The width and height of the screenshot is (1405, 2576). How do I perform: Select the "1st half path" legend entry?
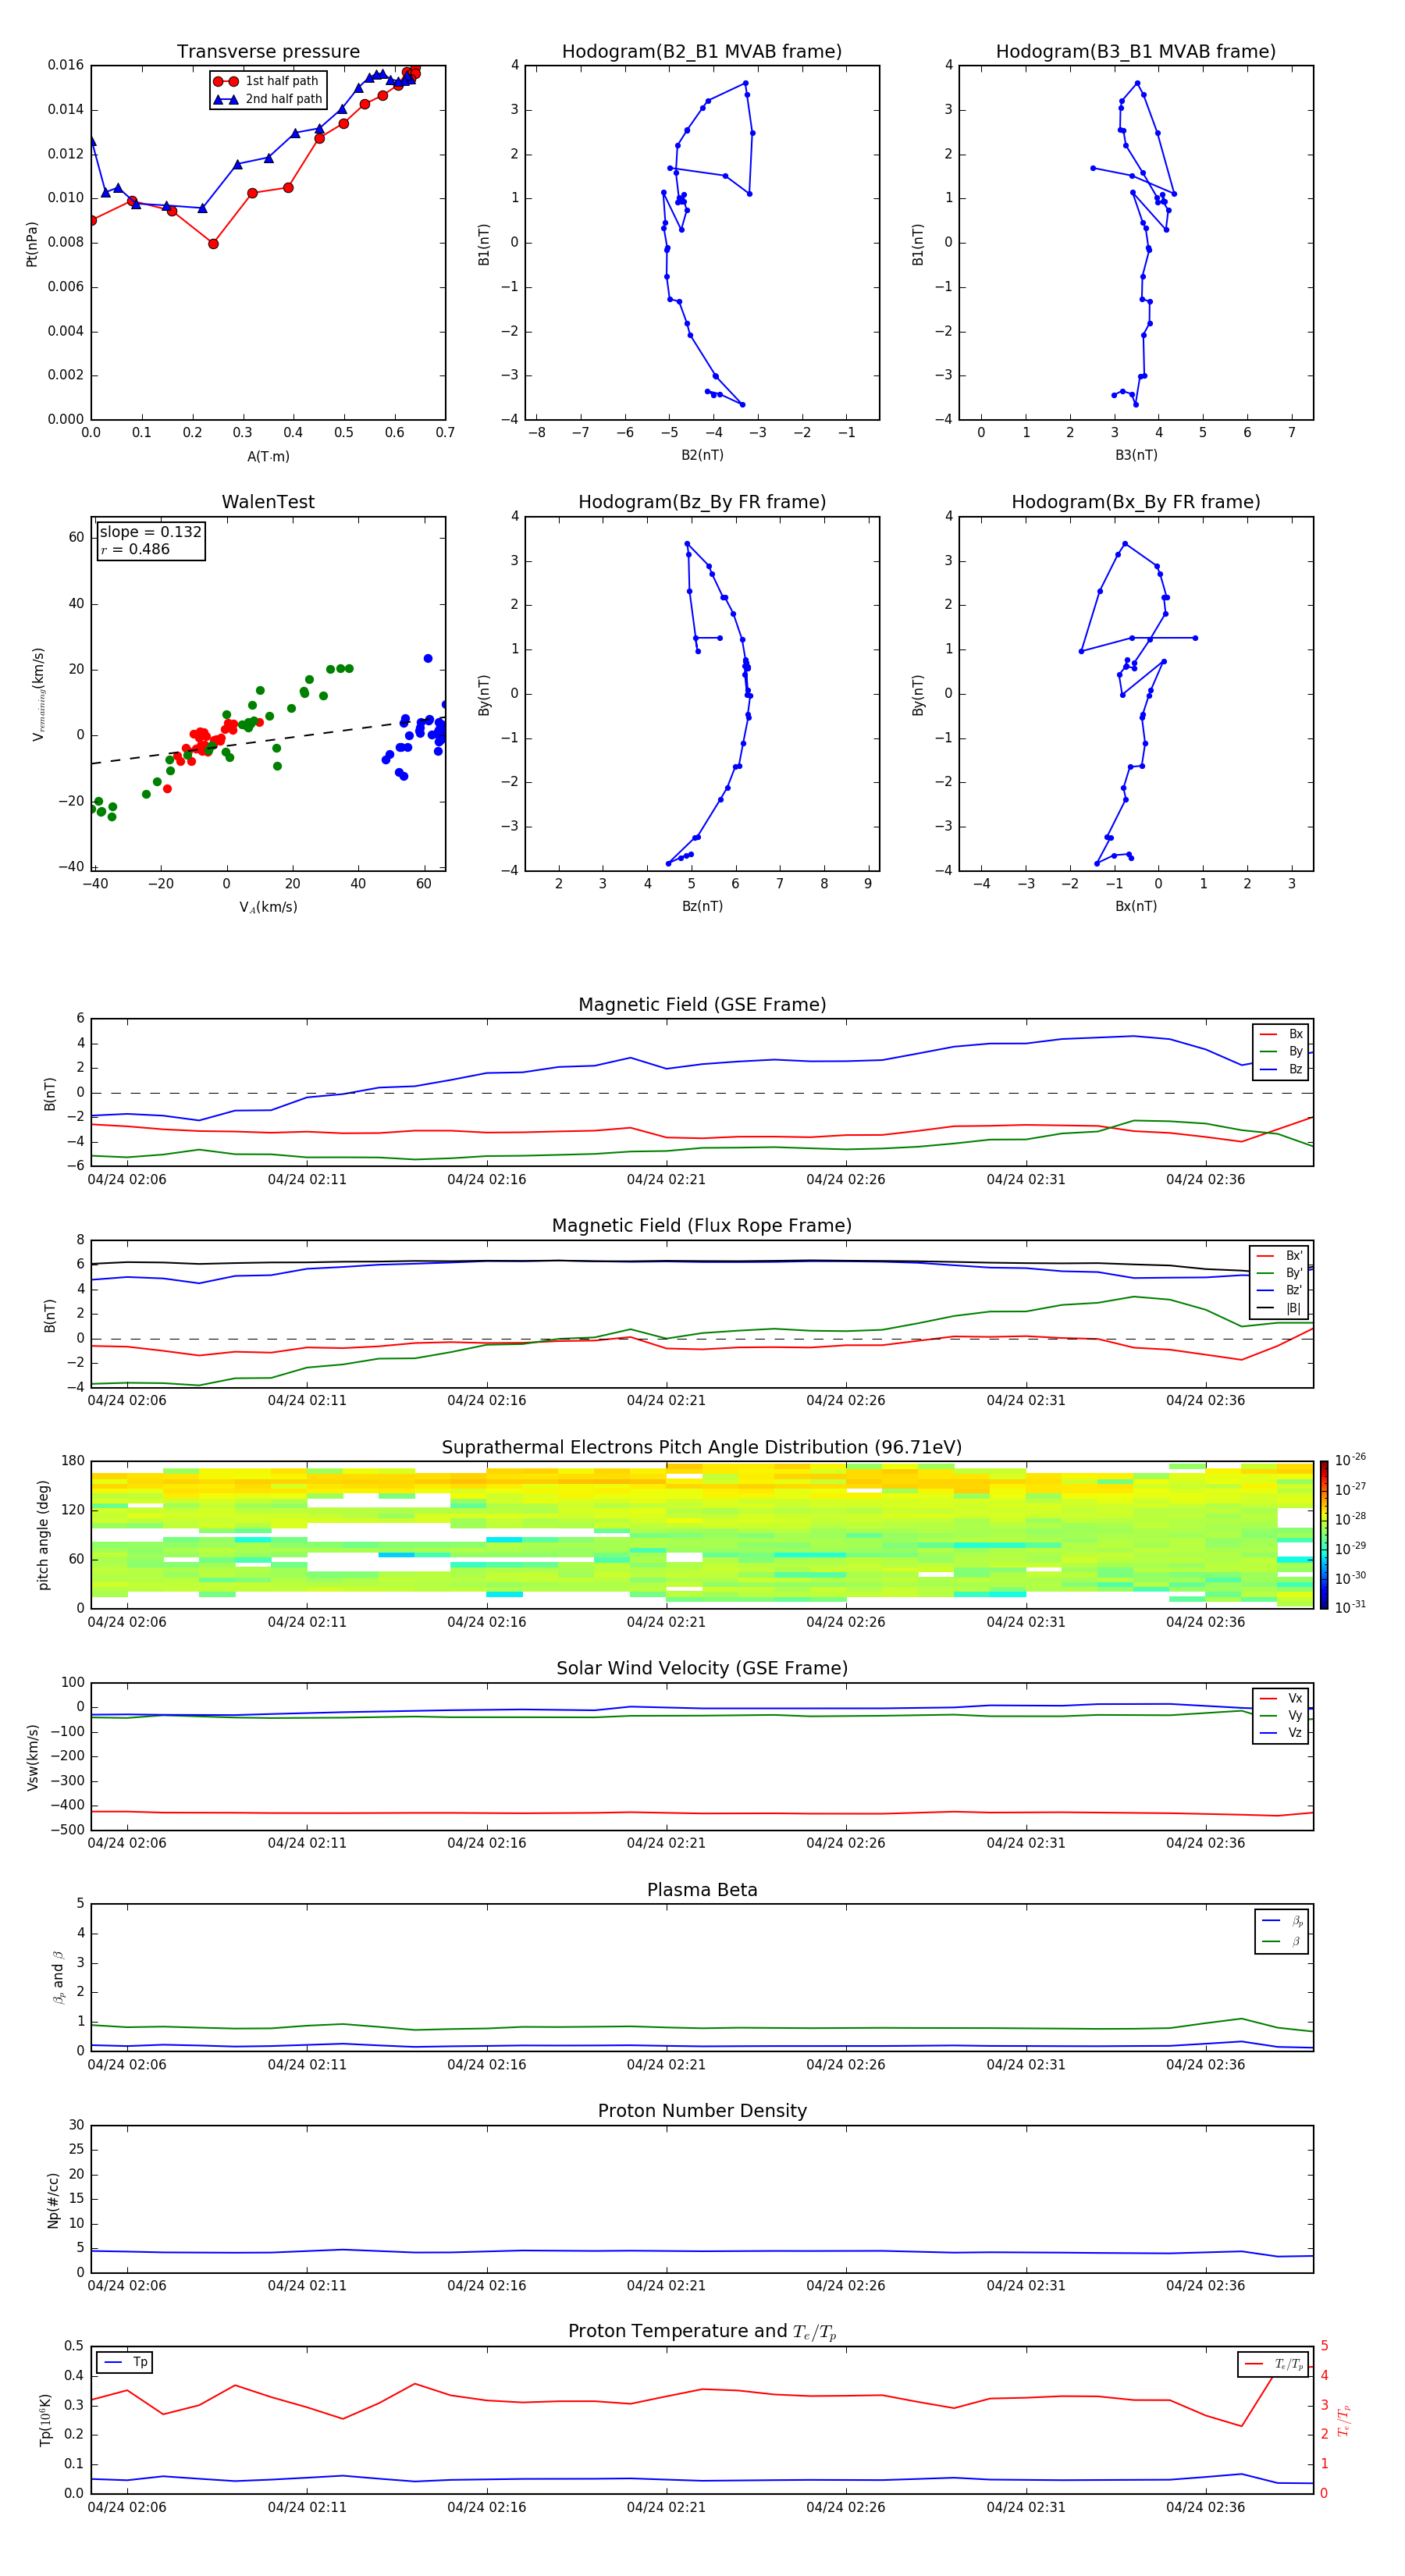tap(267, 81)
